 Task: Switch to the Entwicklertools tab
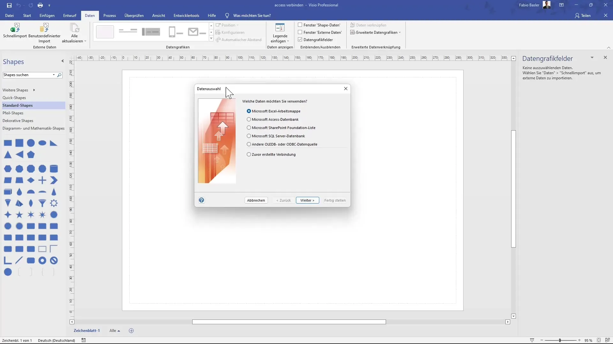pyautogui.click(x=186, y=15)
